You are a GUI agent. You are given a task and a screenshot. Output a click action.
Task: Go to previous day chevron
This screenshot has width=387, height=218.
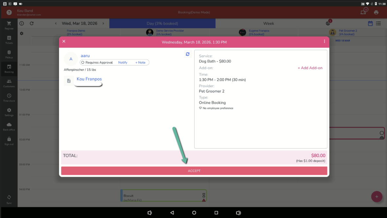[56, 24]
